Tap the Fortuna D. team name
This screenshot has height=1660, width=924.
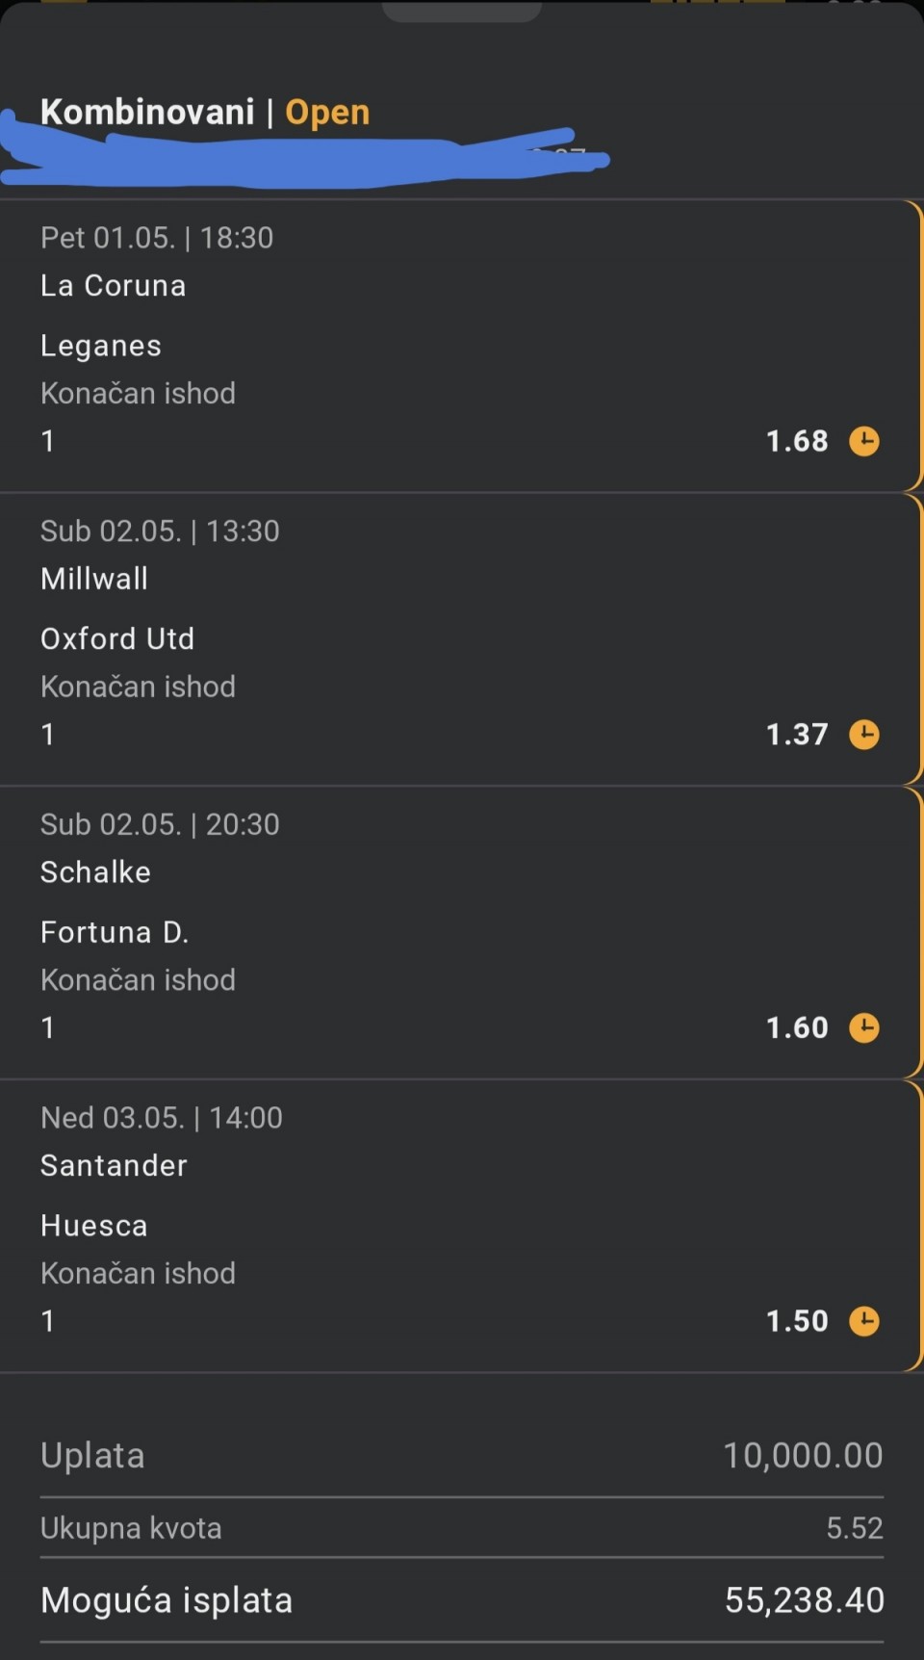[115, 932]
